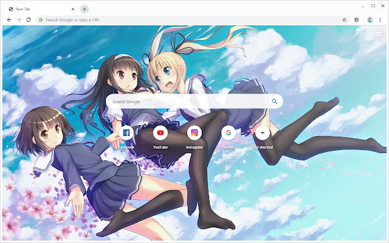Open the round extension icon beside the star

357,20
